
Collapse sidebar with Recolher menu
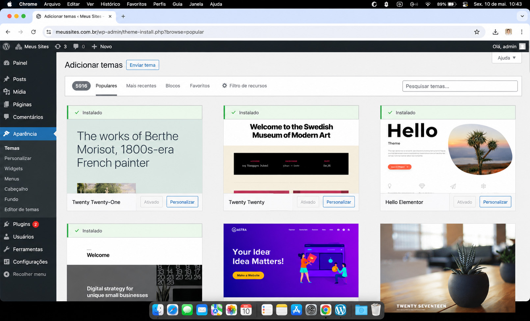click(x=25, y=274)
